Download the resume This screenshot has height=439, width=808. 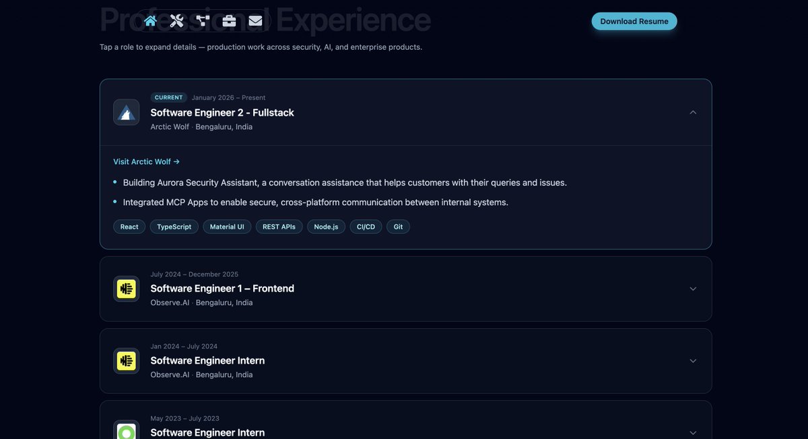(634, 22)
